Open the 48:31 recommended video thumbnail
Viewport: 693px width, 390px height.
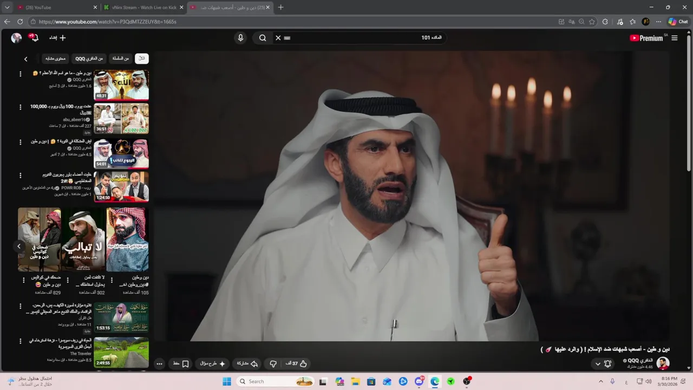click(121, 84)
